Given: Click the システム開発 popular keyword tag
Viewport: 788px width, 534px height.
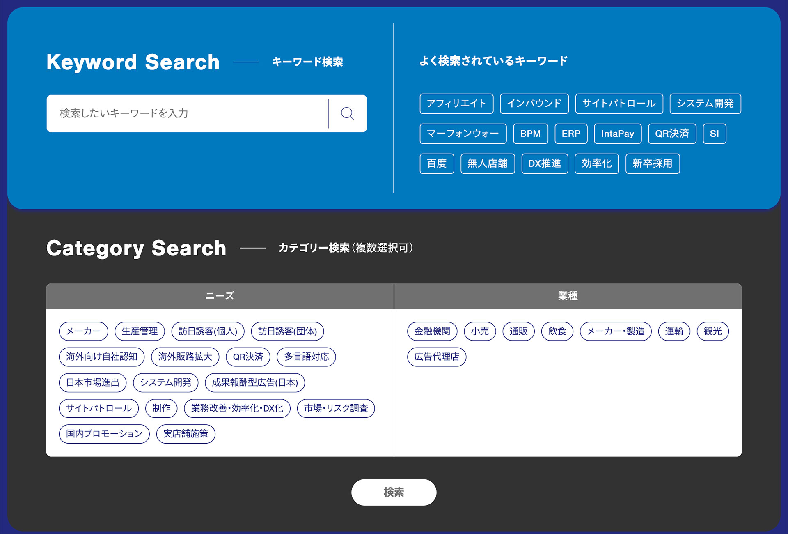Looking at the screenshot, I should click(x=705, y=104).
